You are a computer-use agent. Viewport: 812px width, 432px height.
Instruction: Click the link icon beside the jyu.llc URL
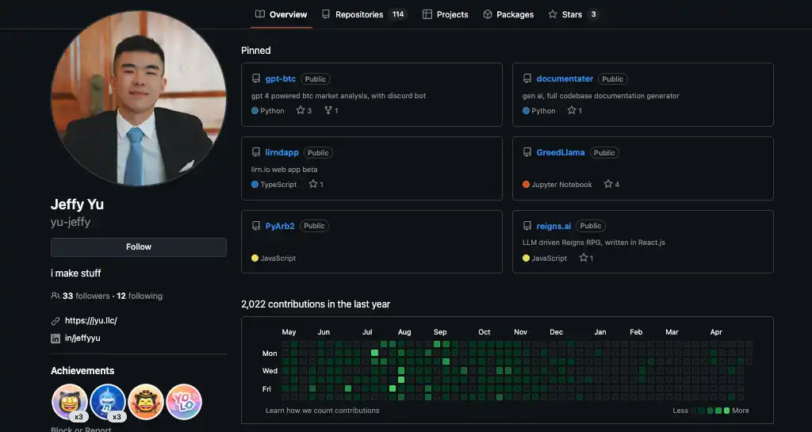[56, 321]
